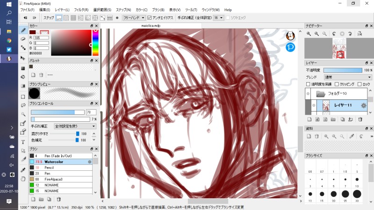Toggle visibility of フォルダー10
Screen dimensions: 374x210
308,94
